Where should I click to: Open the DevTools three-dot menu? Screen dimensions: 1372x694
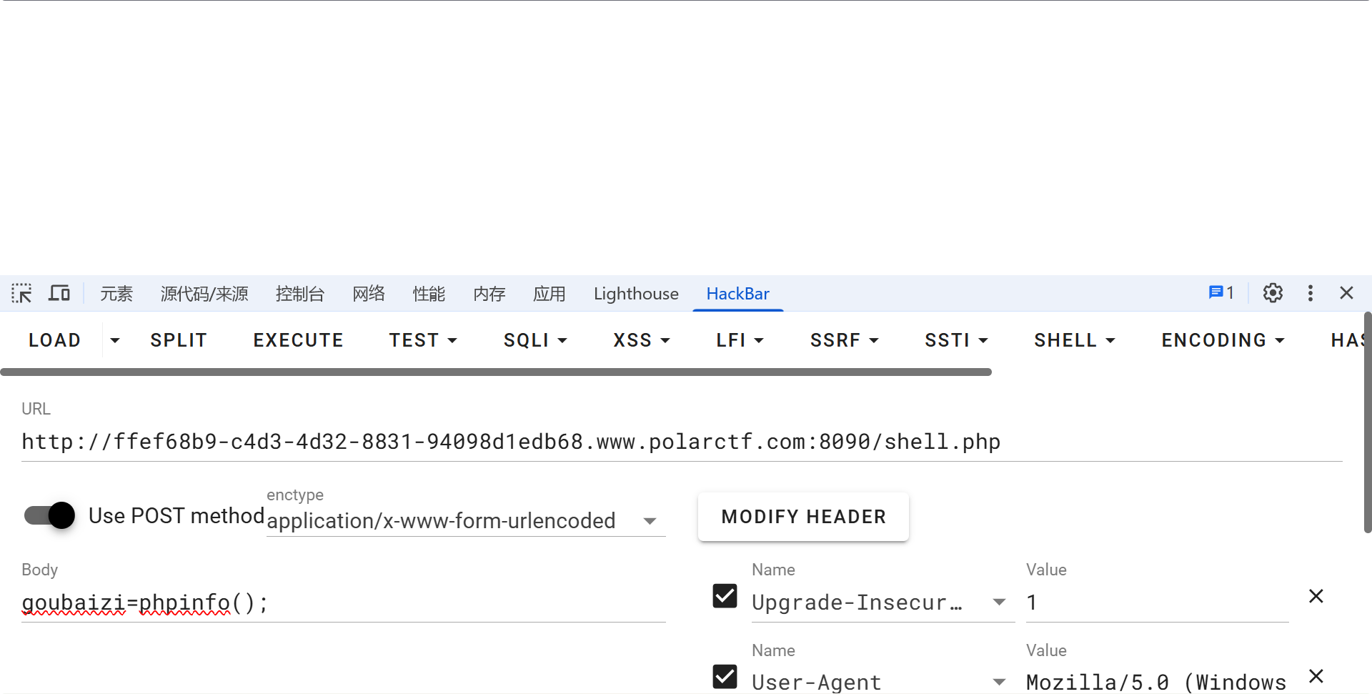click(x=1311, y=293)
